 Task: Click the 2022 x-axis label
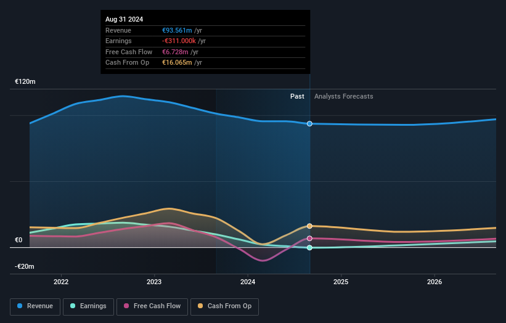pyautogui.click(x=61, y=282)
